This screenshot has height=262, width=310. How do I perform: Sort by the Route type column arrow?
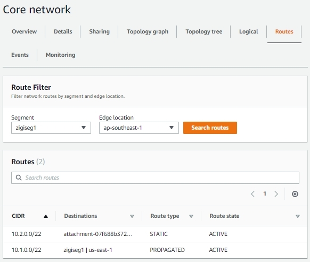click(191, 216)
